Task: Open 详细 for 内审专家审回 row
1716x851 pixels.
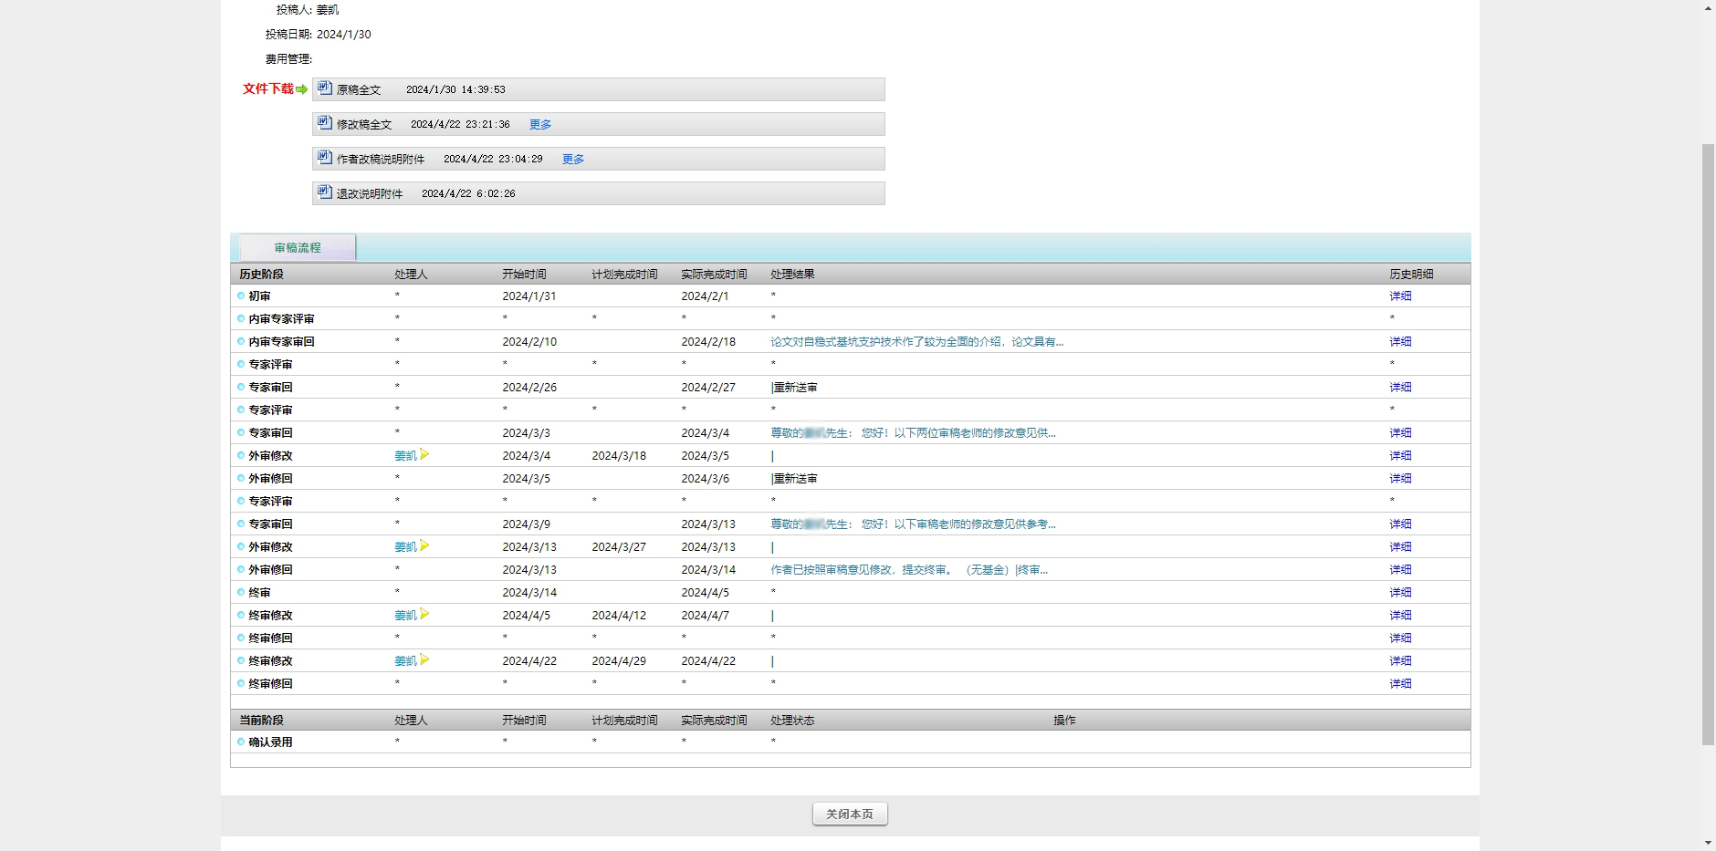Action: tap(1400, 341)
